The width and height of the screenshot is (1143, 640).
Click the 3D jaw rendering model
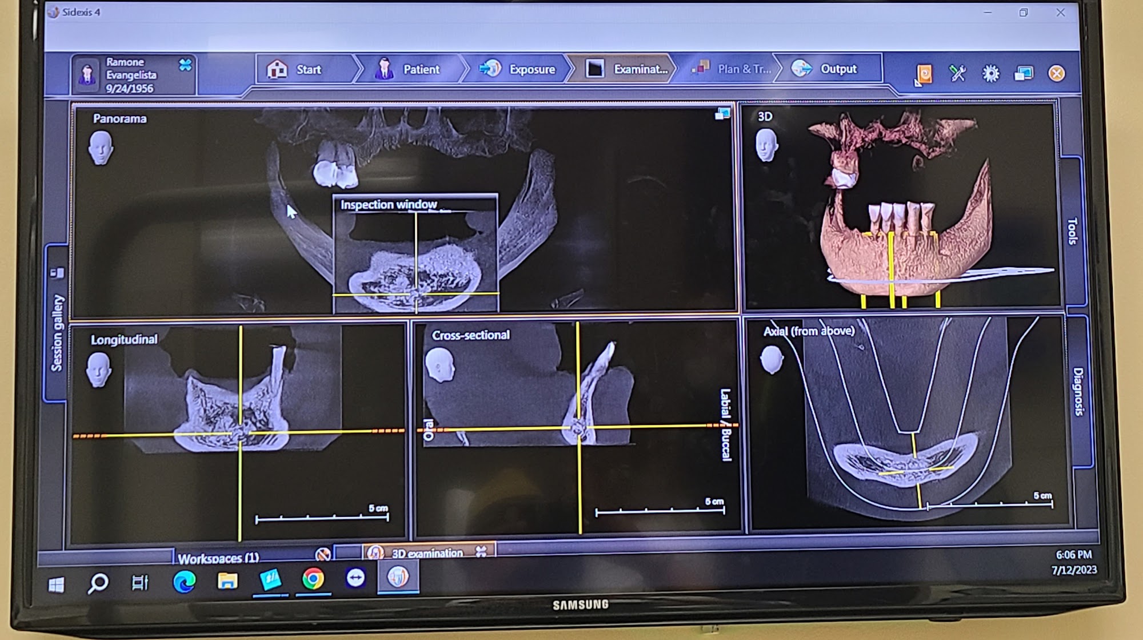(906, 246)
